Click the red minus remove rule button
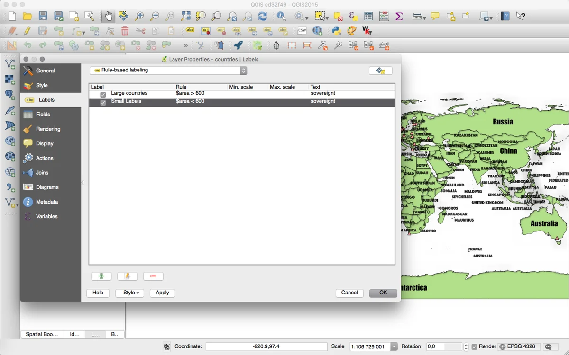The width and height of the screenshot is (569, 355). [153, 276]
